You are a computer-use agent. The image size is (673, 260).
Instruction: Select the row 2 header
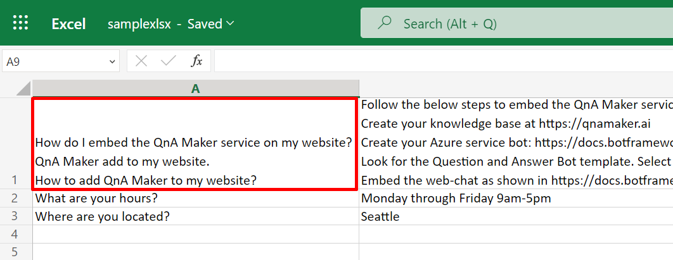pos(16,198)
